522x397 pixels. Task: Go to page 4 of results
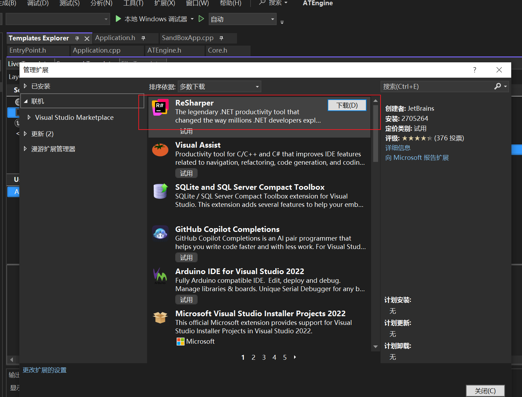coord(274,357)
